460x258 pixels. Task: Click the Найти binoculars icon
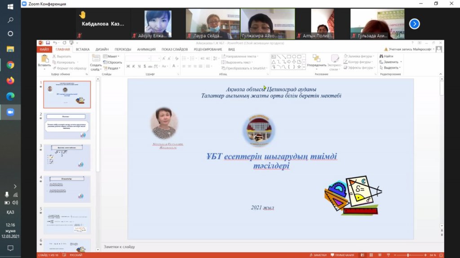tap(380, 56)
